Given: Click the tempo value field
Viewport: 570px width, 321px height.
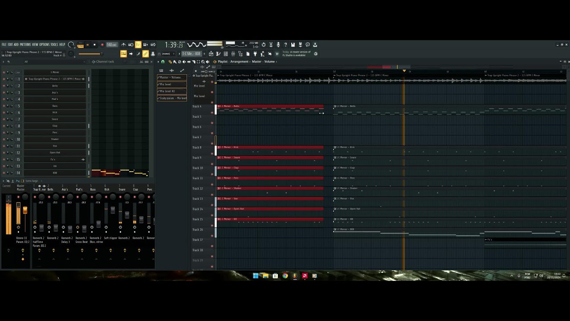Looking at the screenshot, I should (x=112, y=45).
